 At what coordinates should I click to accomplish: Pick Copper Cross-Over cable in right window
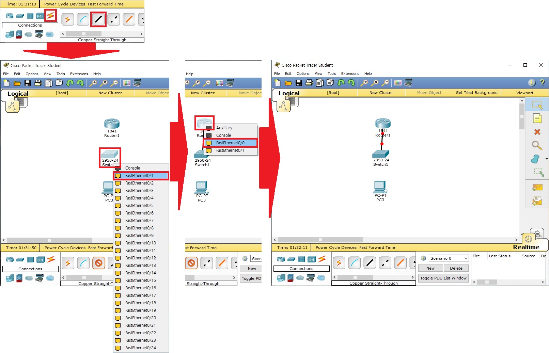(385, 263)
